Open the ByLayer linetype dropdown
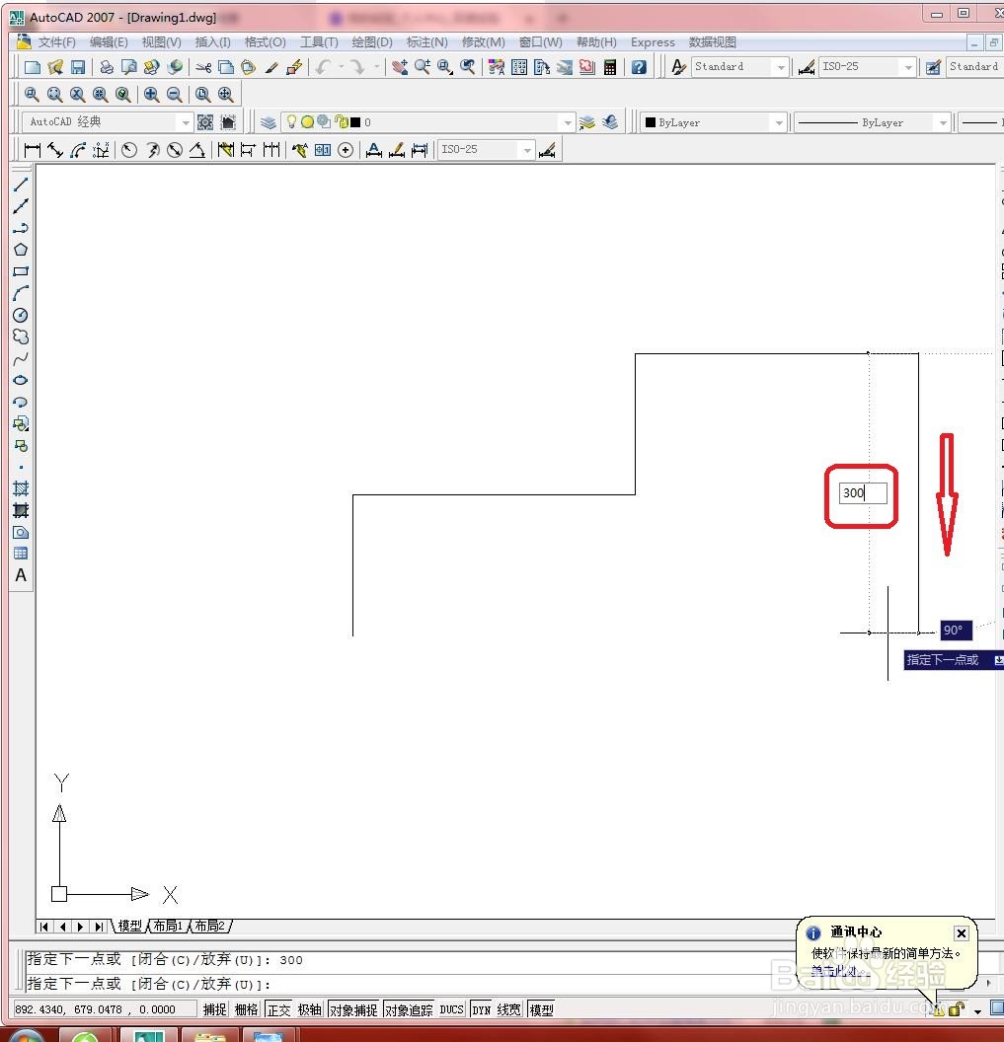This screenshot has width=1004, height=1042. pos(943,123)
